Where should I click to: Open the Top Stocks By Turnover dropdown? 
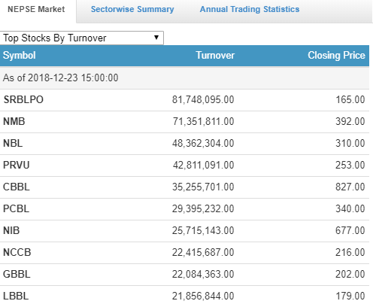[x=82, y=38]
